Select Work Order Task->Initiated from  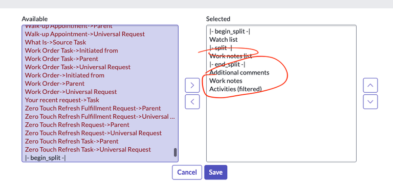72,50
